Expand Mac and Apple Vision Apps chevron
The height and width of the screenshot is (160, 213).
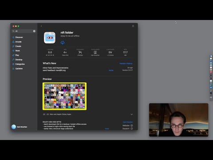pos(132,114)
